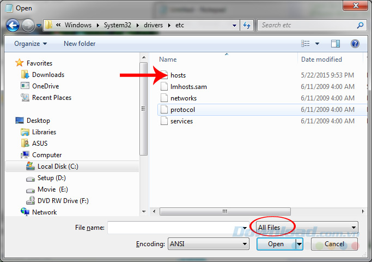Toggle the preview pane icon

[335, 44]
